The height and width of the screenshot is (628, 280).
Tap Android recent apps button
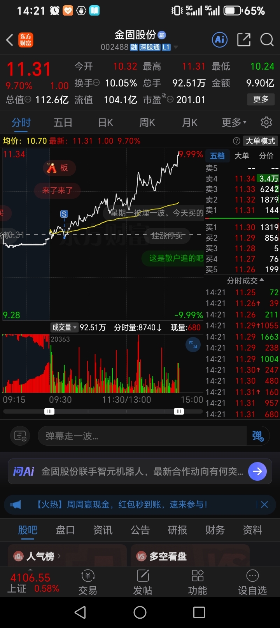click(x=199, y=612)
